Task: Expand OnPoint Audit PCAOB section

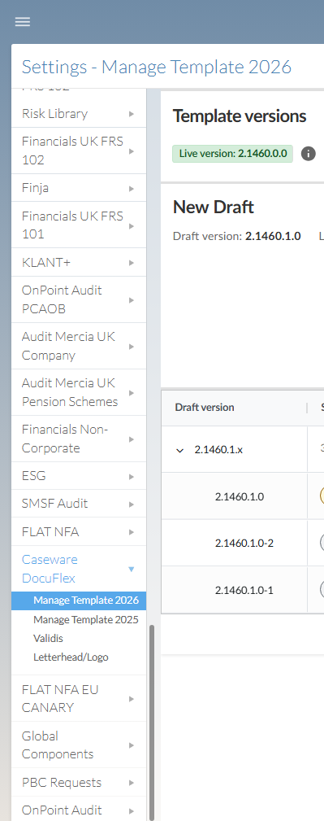Action: (79, 299)
